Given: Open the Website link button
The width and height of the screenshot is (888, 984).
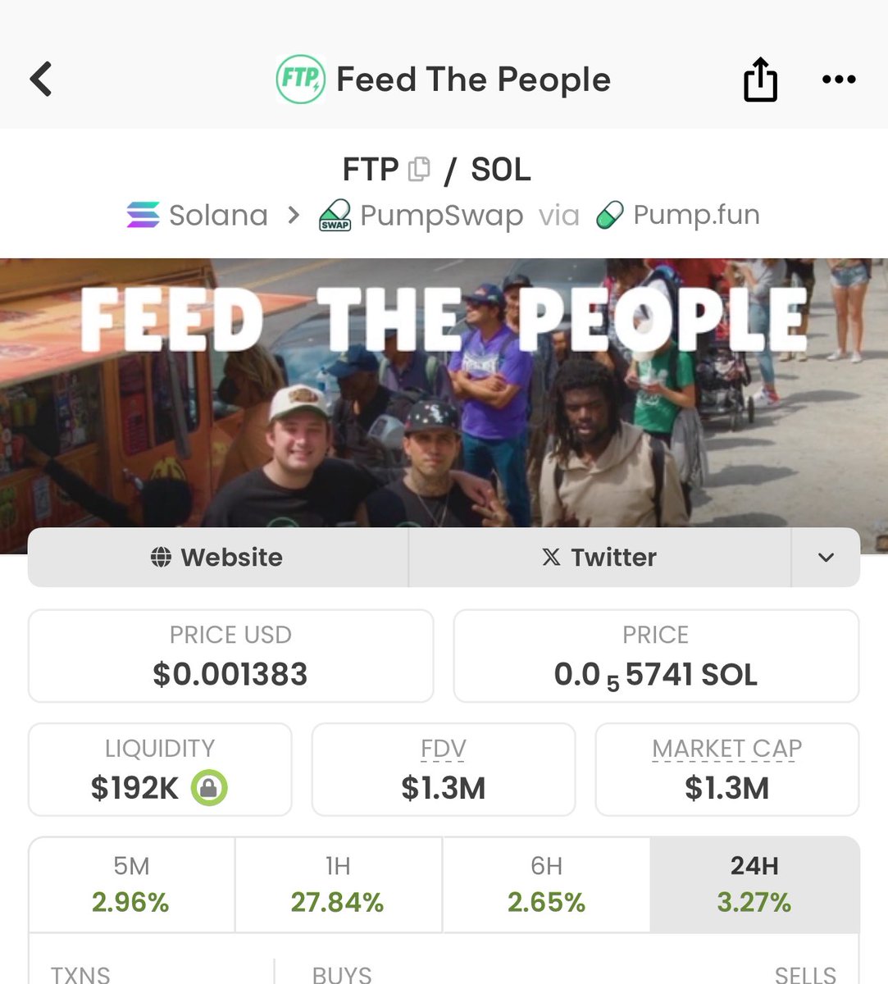Looking at the screenshot, I should coord(218,558).
